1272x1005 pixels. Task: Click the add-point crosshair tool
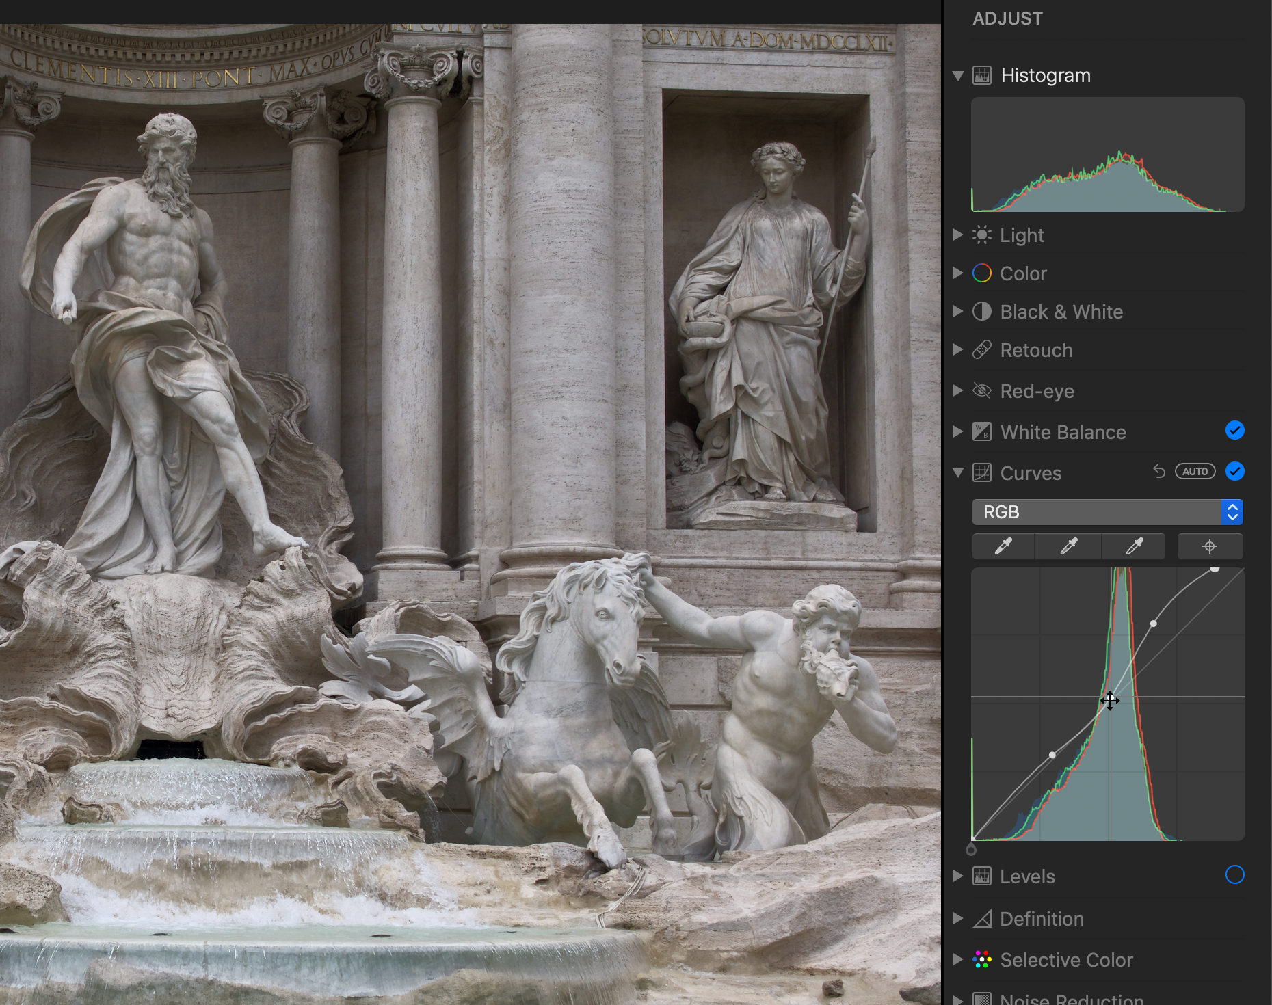click(x=1210, y=546)
